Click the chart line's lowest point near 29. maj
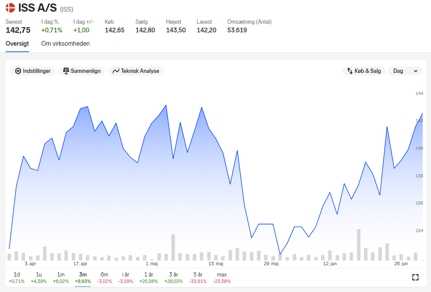Screen dimensions: 431x292 pyautogui.click(x=280, y=254)
